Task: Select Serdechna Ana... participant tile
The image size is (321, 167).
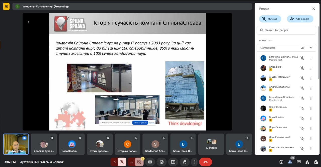Action: click(155, 144)
